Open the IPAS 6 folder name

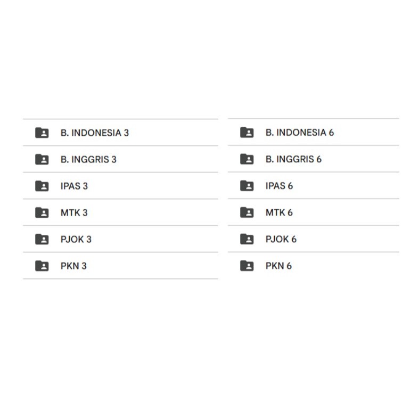point(279,186)
